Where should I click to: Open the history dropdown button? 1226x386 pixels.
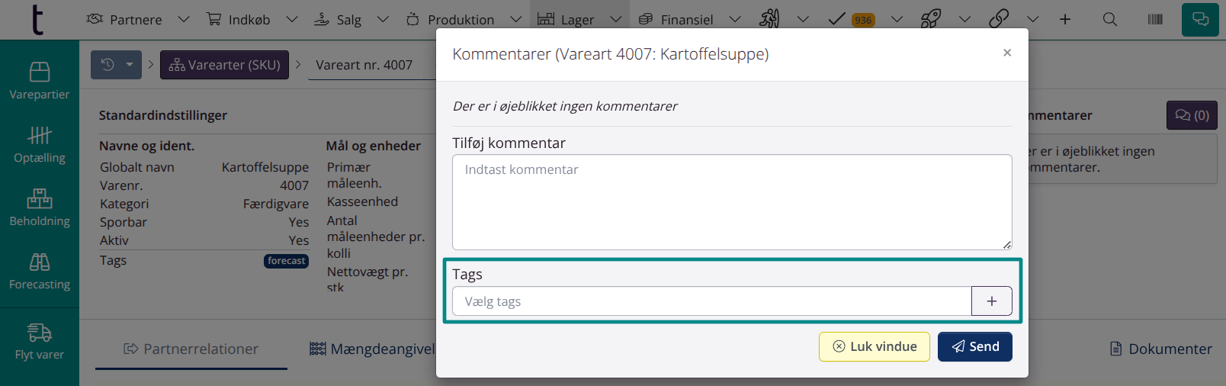point(116,65)
